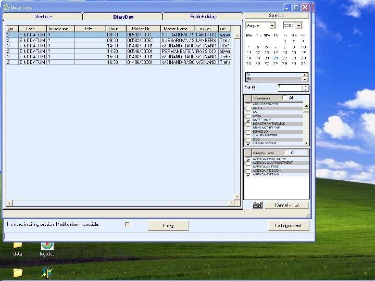Open the August month dropdown
Viewport: 375px width, 281px height.
click(272, 25)
